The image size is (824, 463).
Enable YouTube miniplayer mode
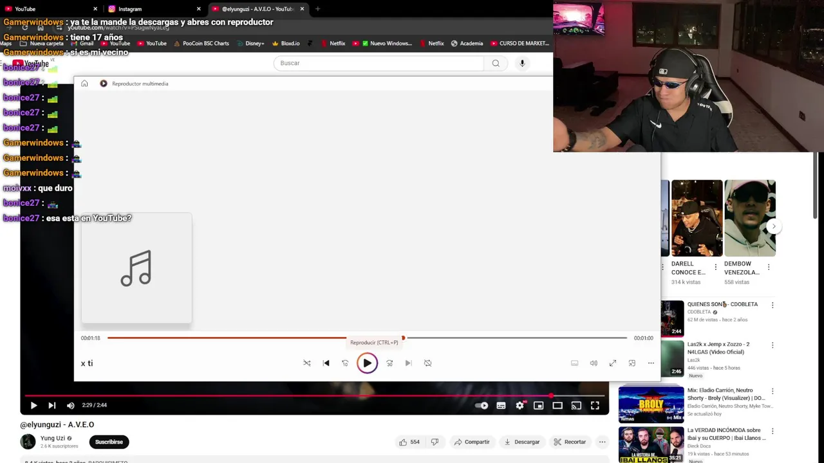pyautogui.click(x=539, y=406)
